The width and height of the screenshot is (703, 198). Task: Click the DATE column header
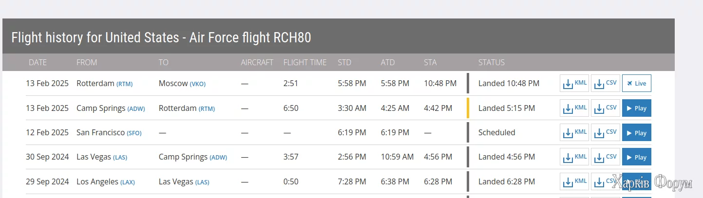(38, 62)
